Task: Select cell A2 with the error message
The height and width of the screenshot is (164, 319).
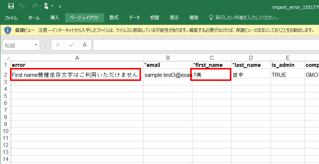Action: pos(75,75)
